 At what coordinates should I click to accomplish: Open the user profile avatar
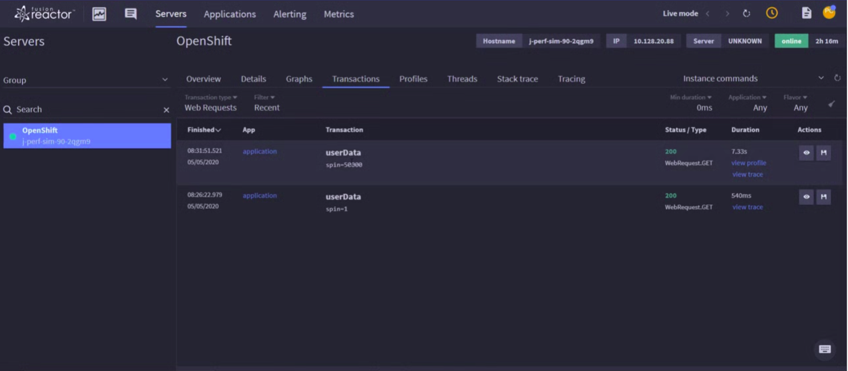coord(829,12)
